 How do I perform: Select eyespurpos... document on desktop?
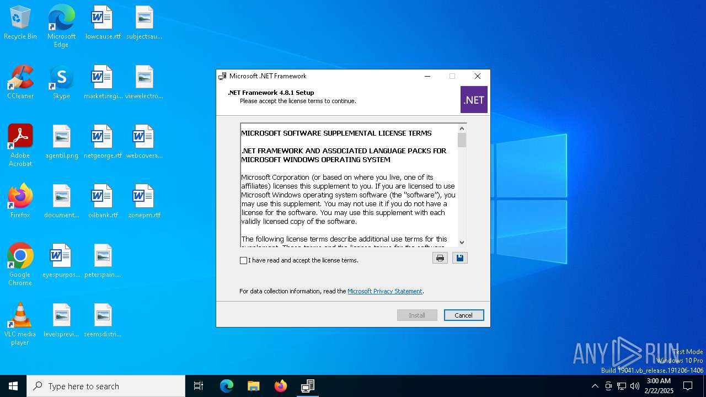[61, 261]
